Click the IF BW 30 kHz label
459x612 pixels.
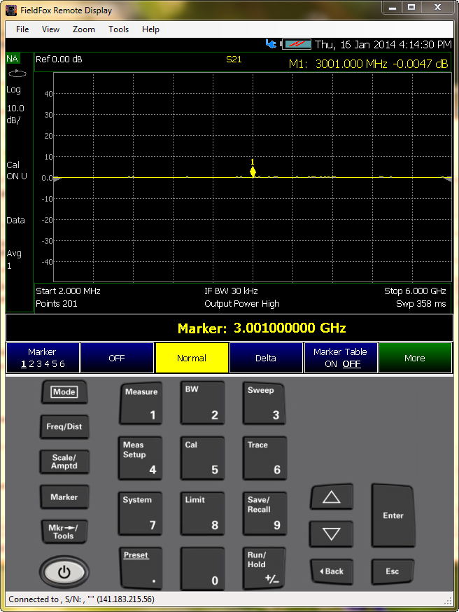coord(231,291)
